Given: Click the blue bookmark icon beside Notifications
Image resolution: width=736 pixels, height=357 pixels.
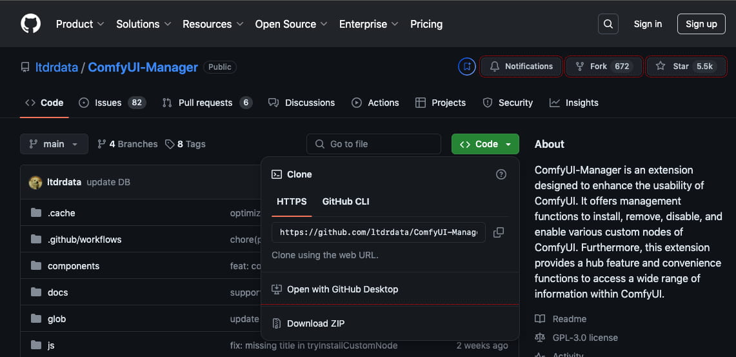Looking at the screenshot, I should click(x=467, y=66).
